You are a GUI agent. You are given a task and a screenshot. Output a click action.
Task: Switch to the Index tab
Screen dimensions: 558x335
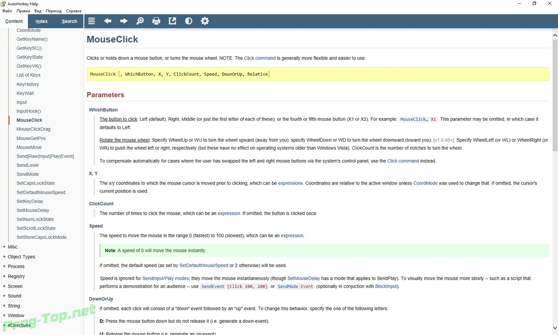41,21
